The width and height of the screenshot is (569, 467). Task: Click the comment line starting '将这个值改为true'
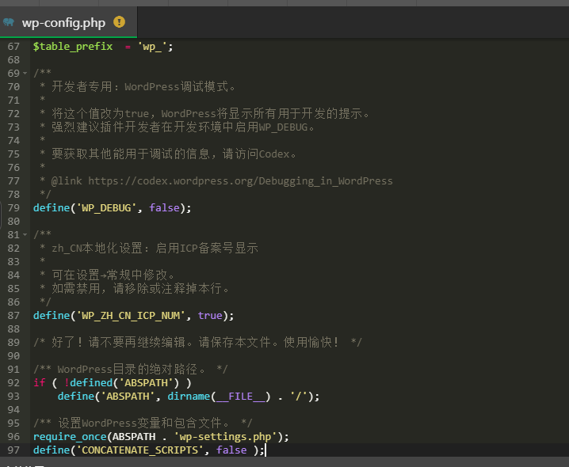click(x=211, y=114)
